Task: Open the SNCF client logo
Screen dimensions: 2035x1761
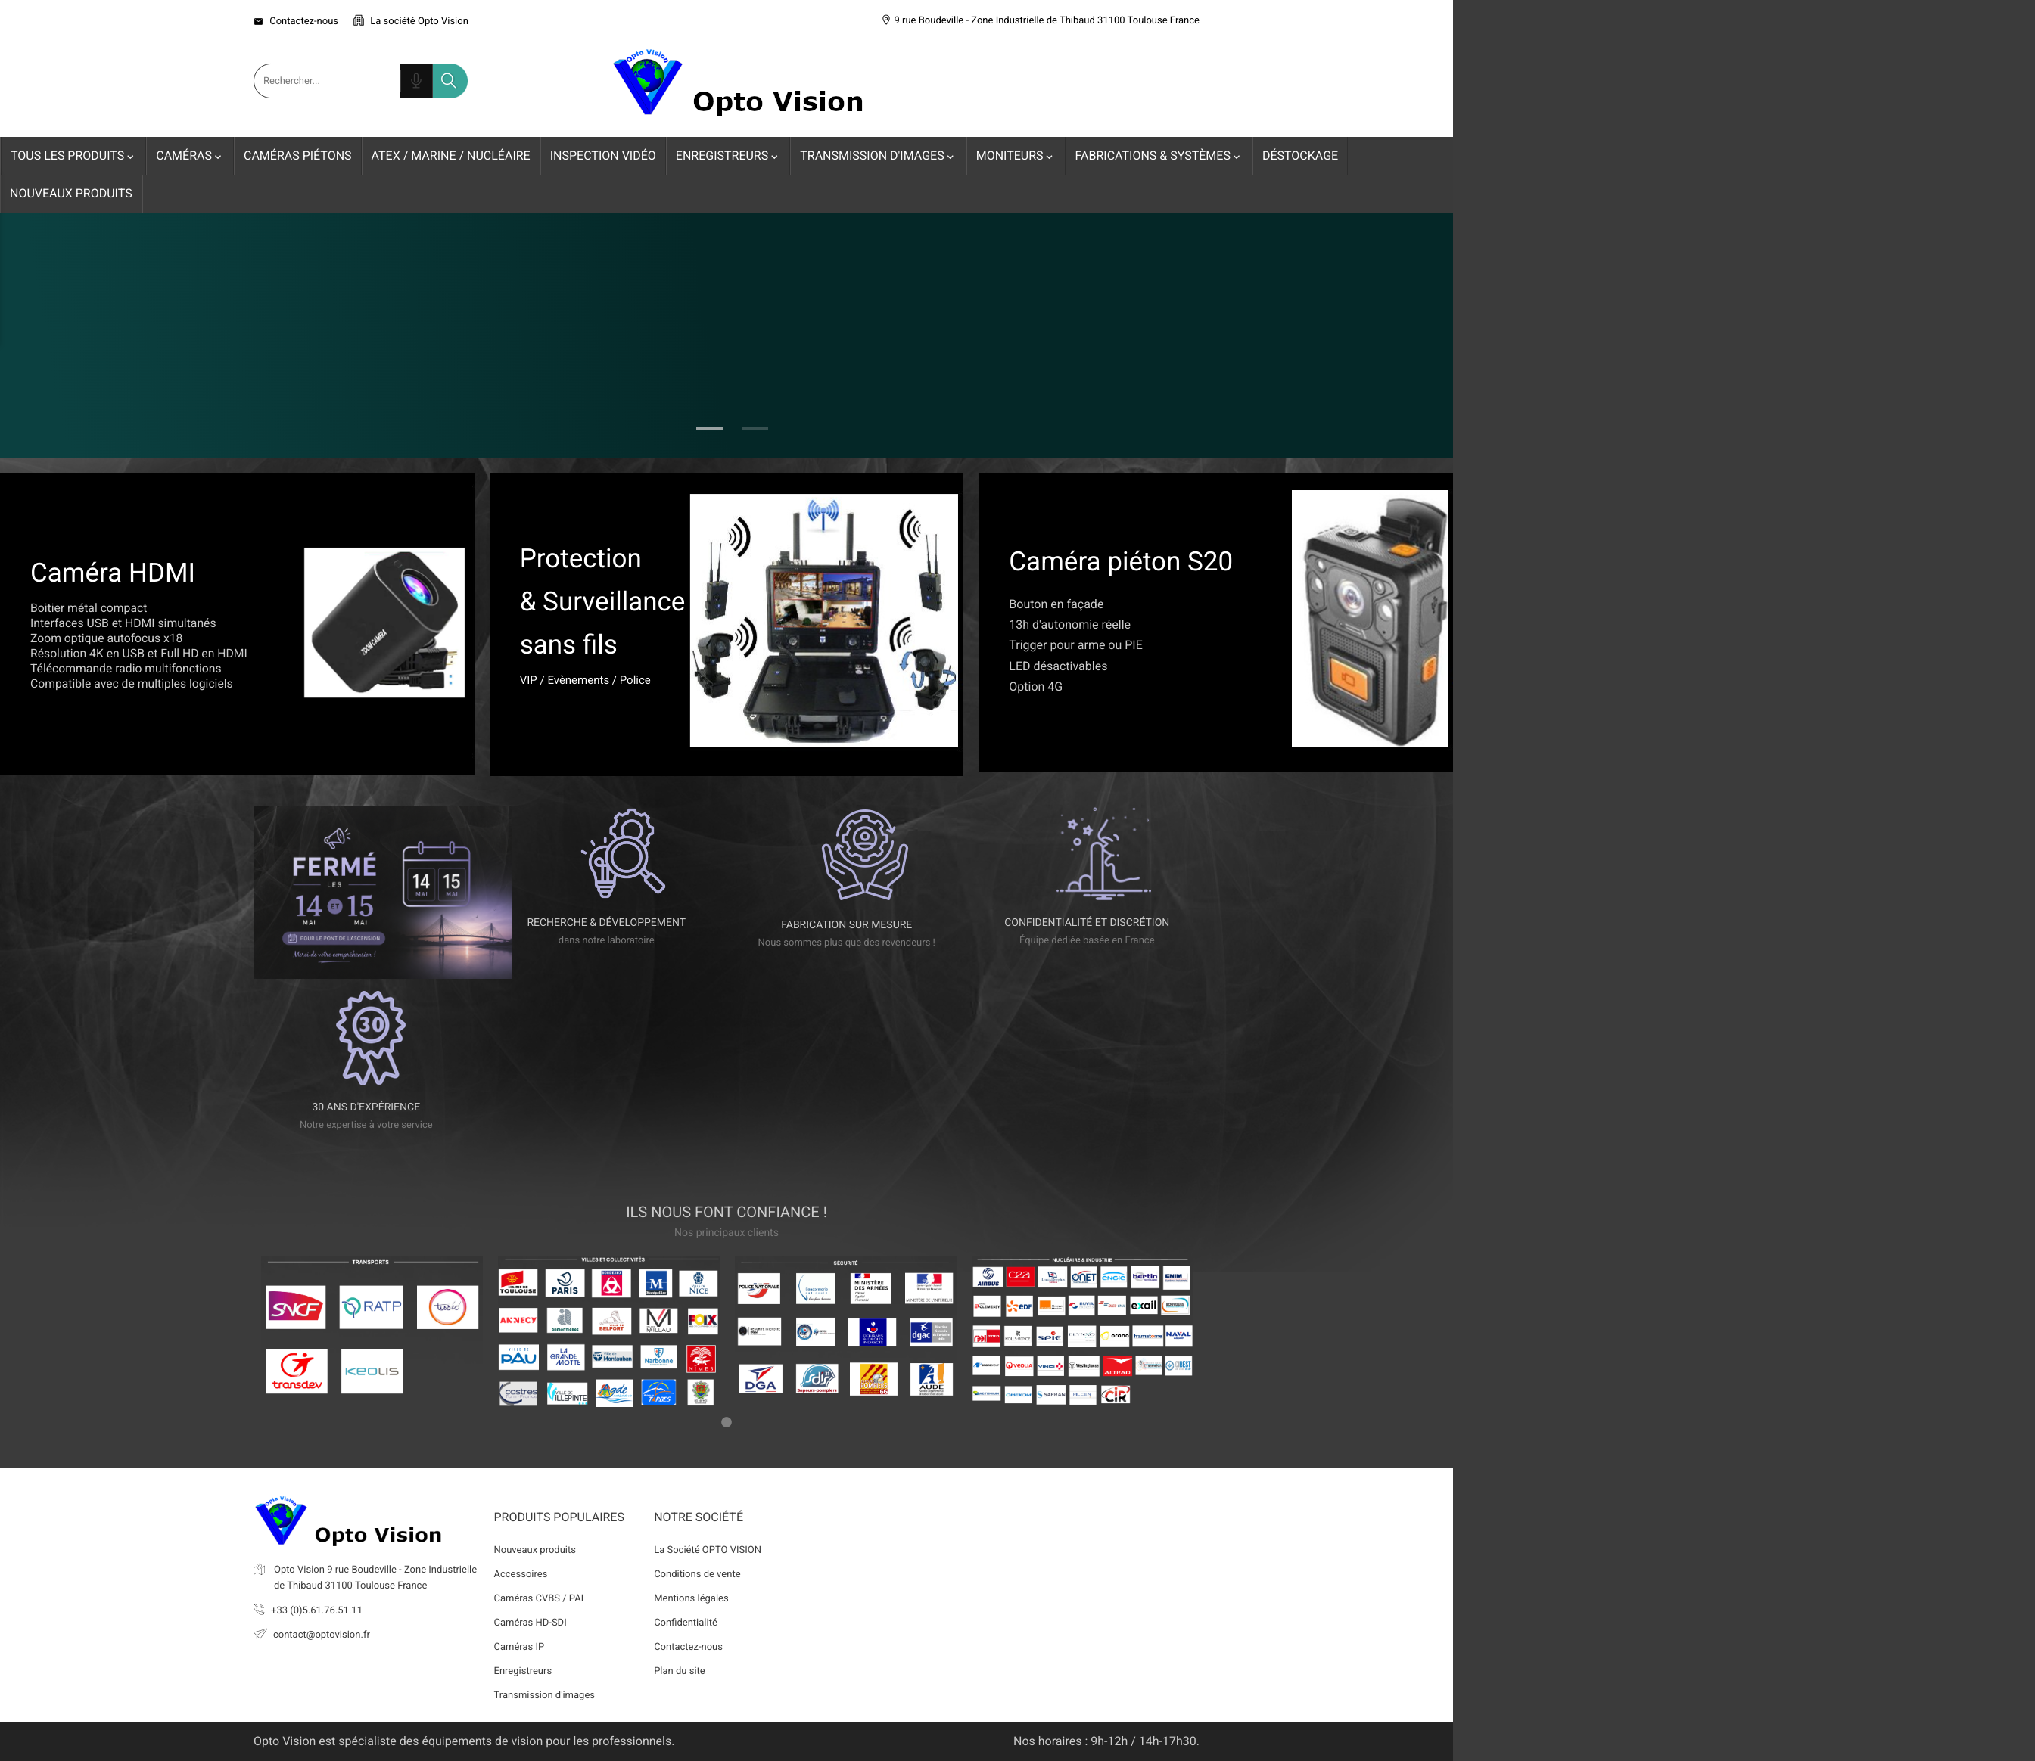Action: click(296, 1308)
